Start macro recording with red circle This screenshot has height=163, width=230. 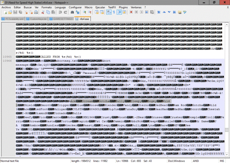pos(131,12)
